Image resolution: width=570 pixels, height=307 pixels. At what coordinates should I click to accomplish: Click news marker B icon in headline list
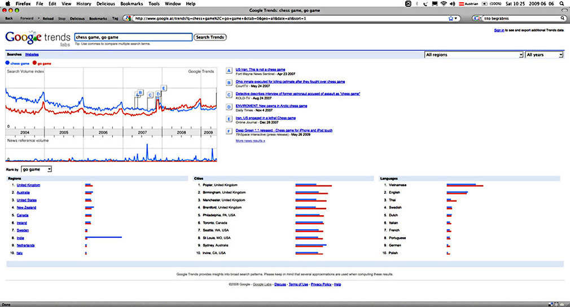coord(229,83)
